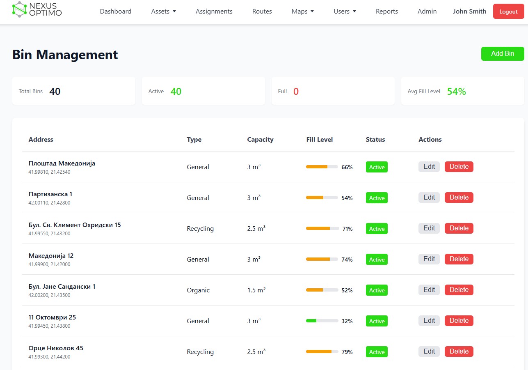Edit the Орце Николов 45 bin

pyautogui.click(x=429, y=352)
